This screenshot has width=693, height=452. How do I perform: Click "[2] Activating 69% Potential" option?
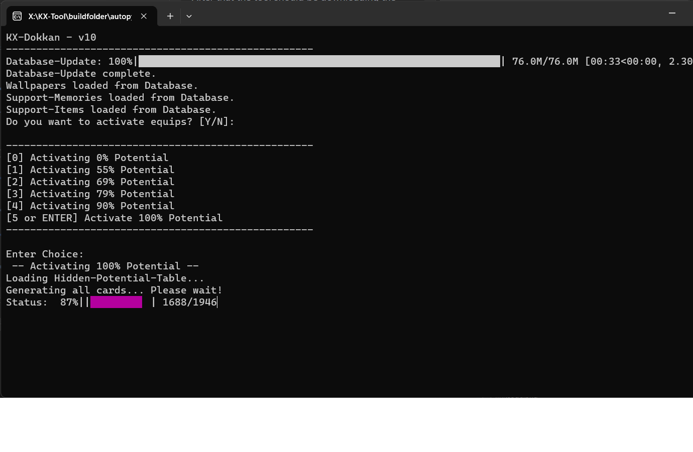click(90, 182)
